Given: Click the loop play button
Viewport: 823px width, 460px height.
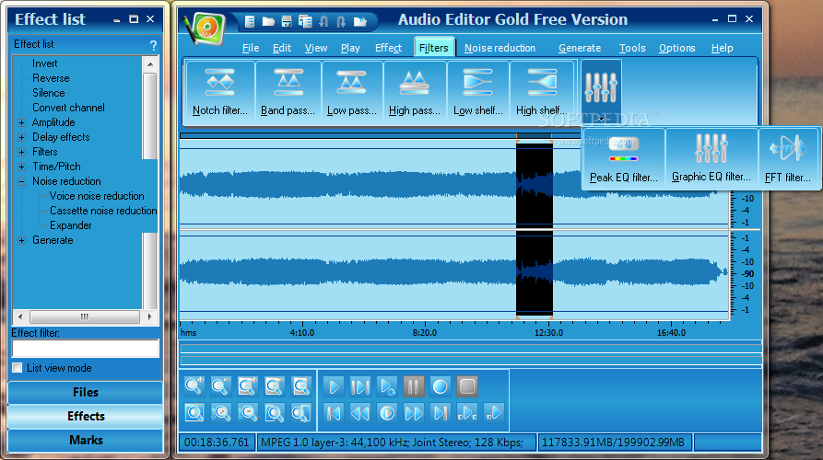Looking at the screenshot, I should (x=387, y=386).
